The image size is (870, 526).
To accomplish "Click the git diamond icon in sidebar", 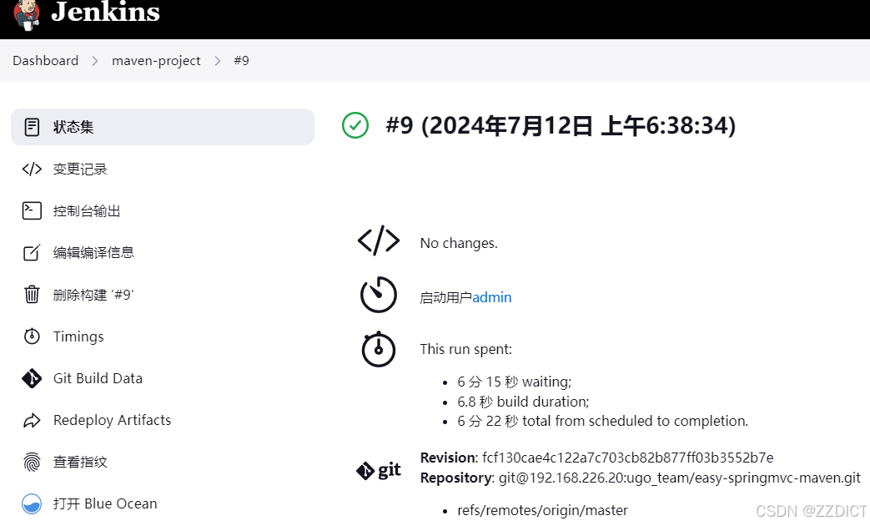I will pyautogui.click(x=33, y=378).
